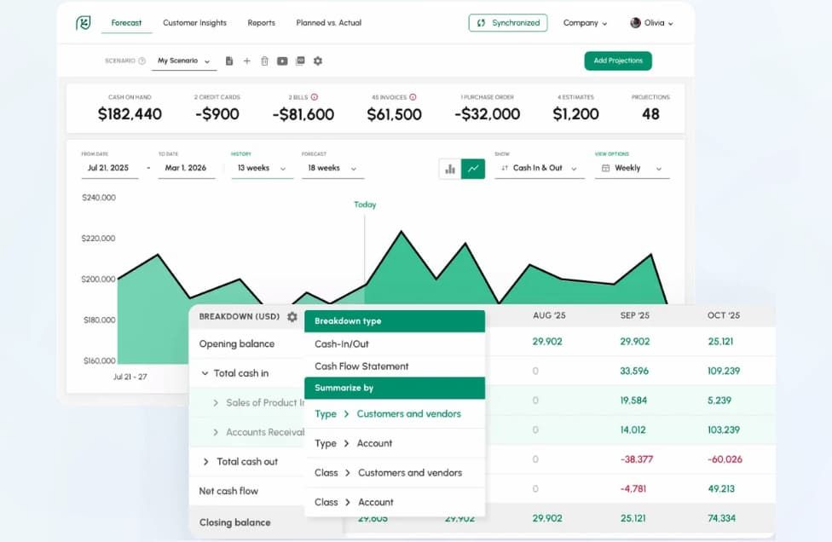The image size is (832, 542).
Task: Click the app logo icon
Action: click(84, 23)
